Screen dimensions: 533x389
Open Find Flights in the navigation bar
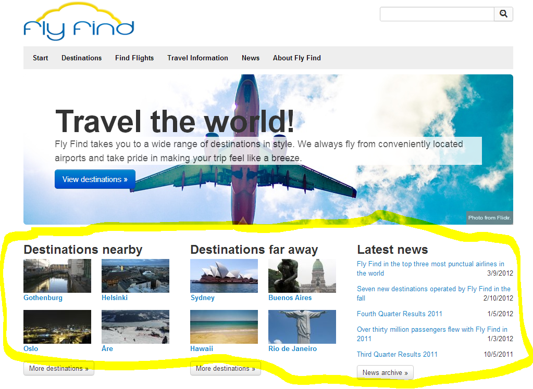(134, 58)
